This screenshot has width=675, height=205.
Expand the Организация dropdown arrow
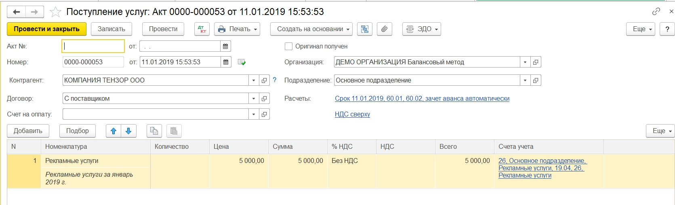pos(525,62)
